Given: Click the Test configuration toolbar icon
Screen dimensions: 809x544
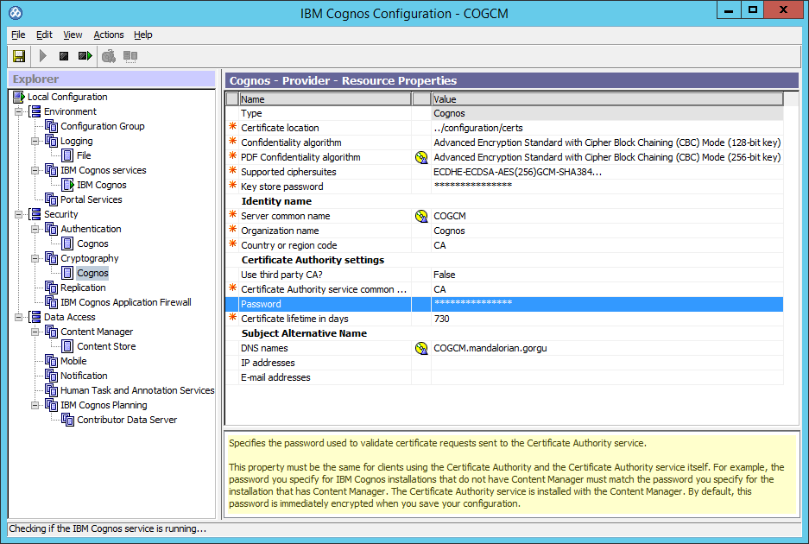Looking at the screenshot, I should point(108,56).
